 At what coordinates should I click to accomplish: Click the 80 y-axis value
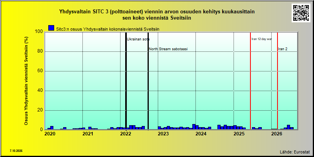pyautogui.click(x=41, y=51)
